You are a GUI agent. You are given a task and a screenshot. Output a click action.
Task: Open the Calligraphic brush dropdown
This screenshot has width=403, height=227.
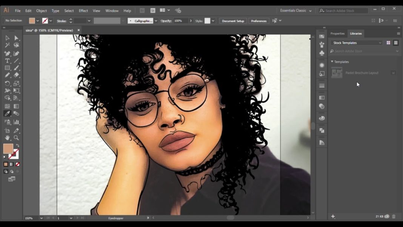click(155, 21)
